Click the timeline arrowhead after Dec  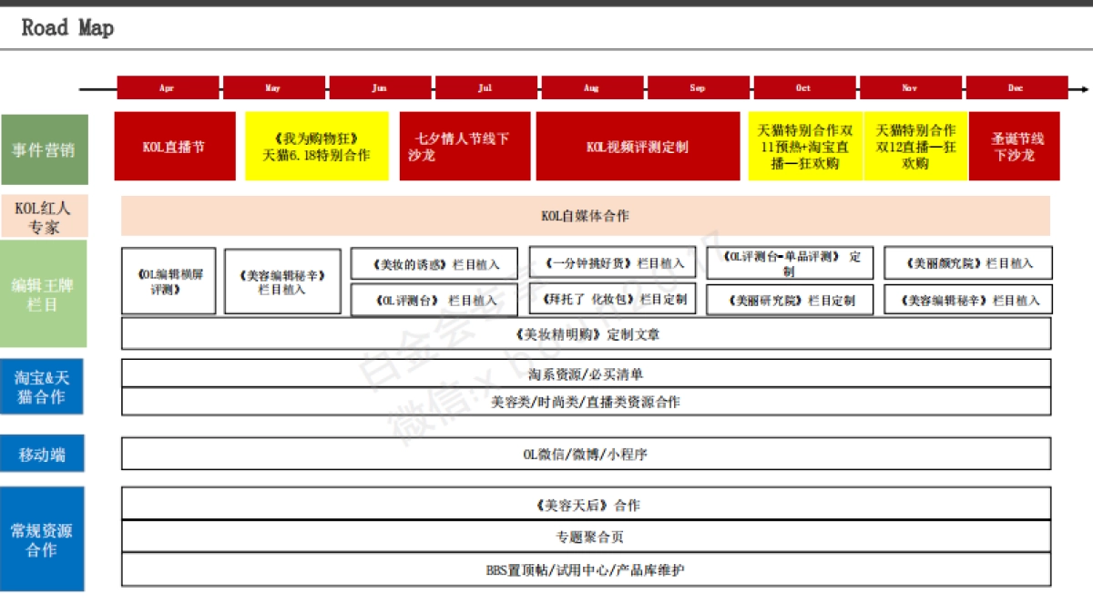tap(1083, 89)
